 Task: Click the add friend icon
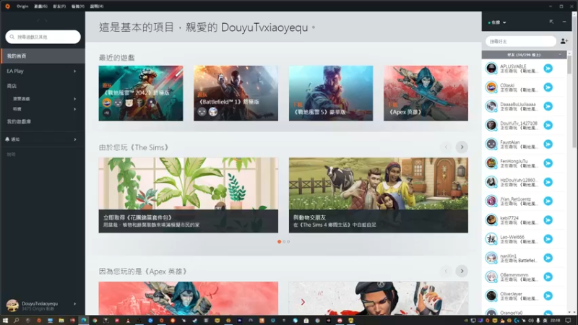(x=564, y=41)
